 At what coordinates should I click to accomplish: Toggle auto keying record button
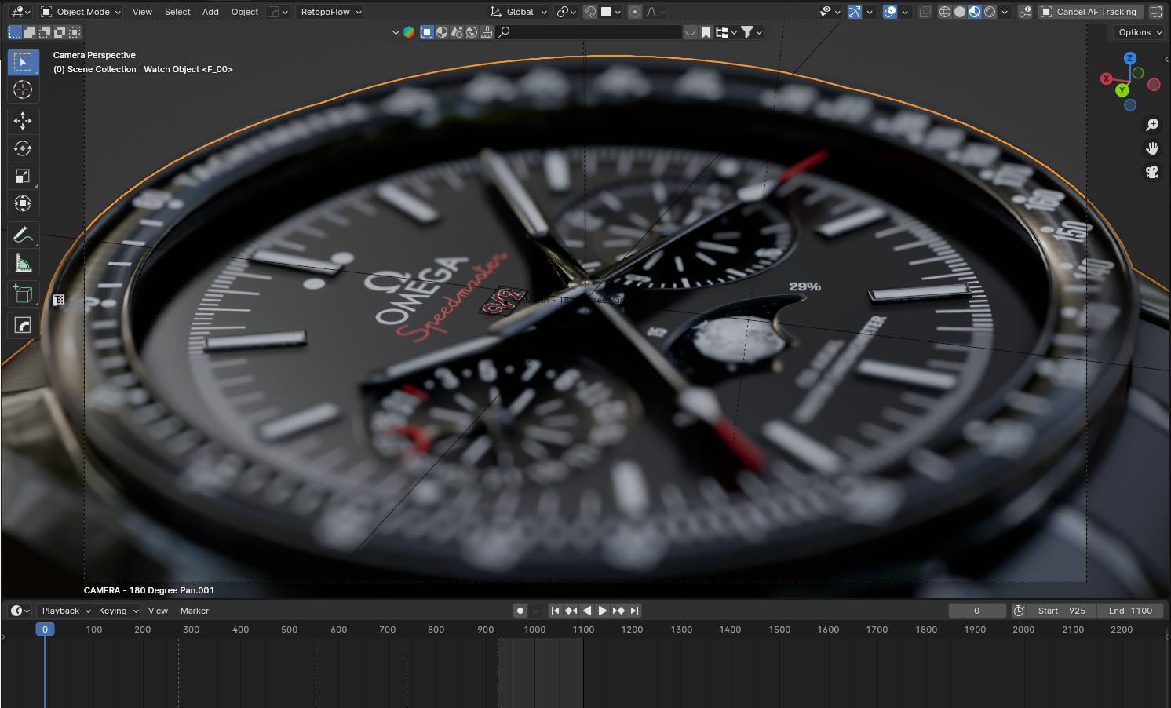tap(520, 611)
